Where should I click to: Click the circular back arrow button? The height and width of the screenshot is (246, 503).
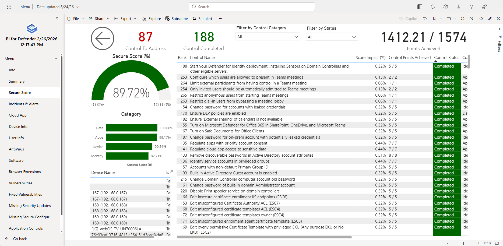[103, 38]
